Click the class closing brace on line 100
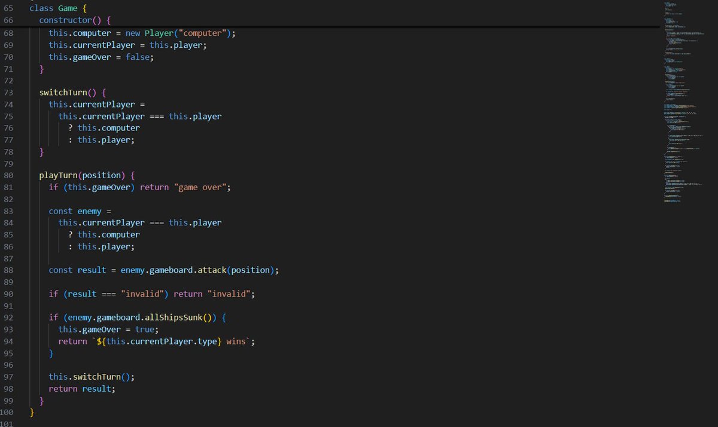 pos(32,412)
